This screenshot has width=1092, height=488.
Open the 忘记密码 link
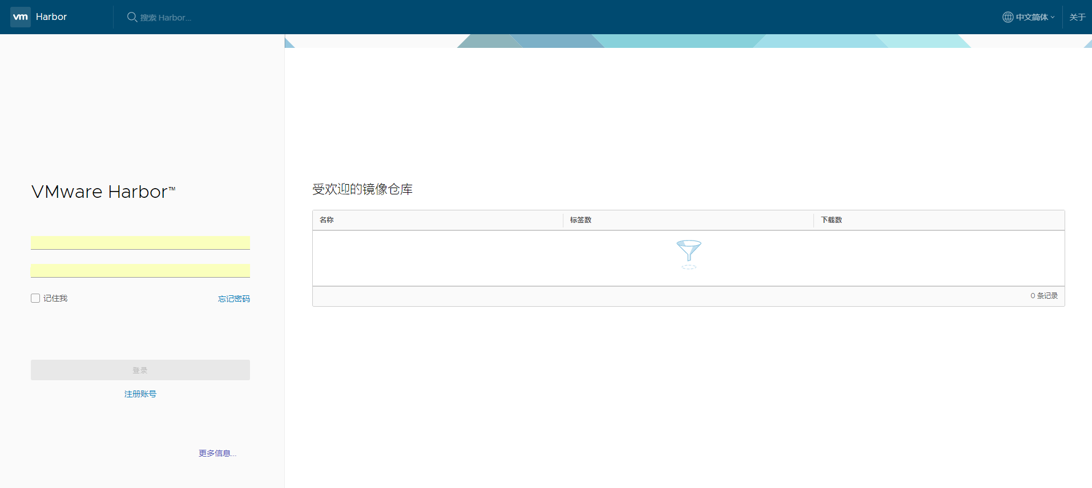click(x=234, y=299)
